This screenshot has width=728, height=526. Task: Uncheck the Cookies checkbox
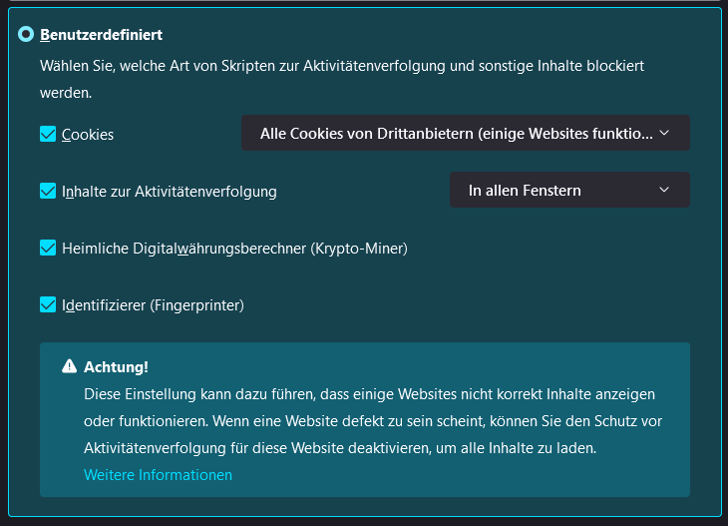click(48, 134)
